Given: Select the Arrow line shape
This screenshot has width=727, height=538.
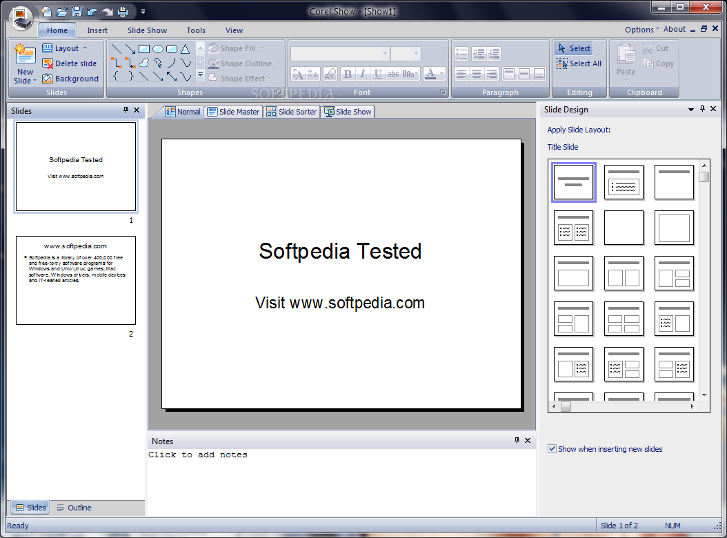Looking at the screenshot, I should (130, 49).
